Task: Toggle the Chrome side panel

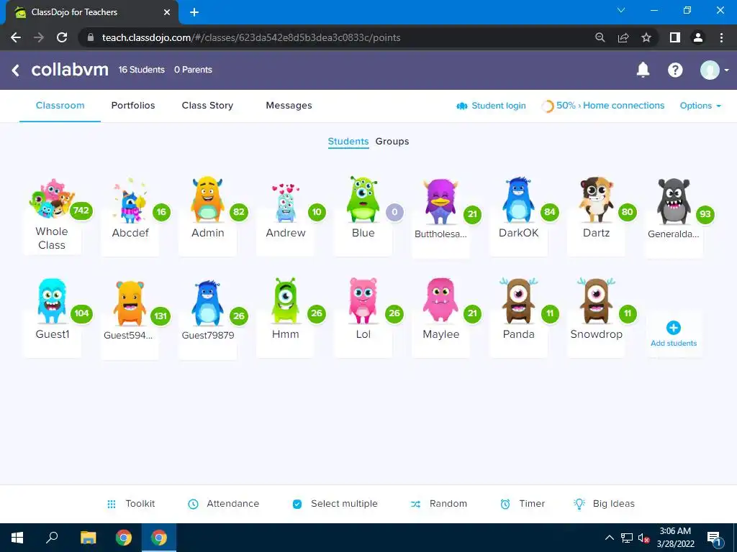Action: pyautogui.click(x=675, y=37)
